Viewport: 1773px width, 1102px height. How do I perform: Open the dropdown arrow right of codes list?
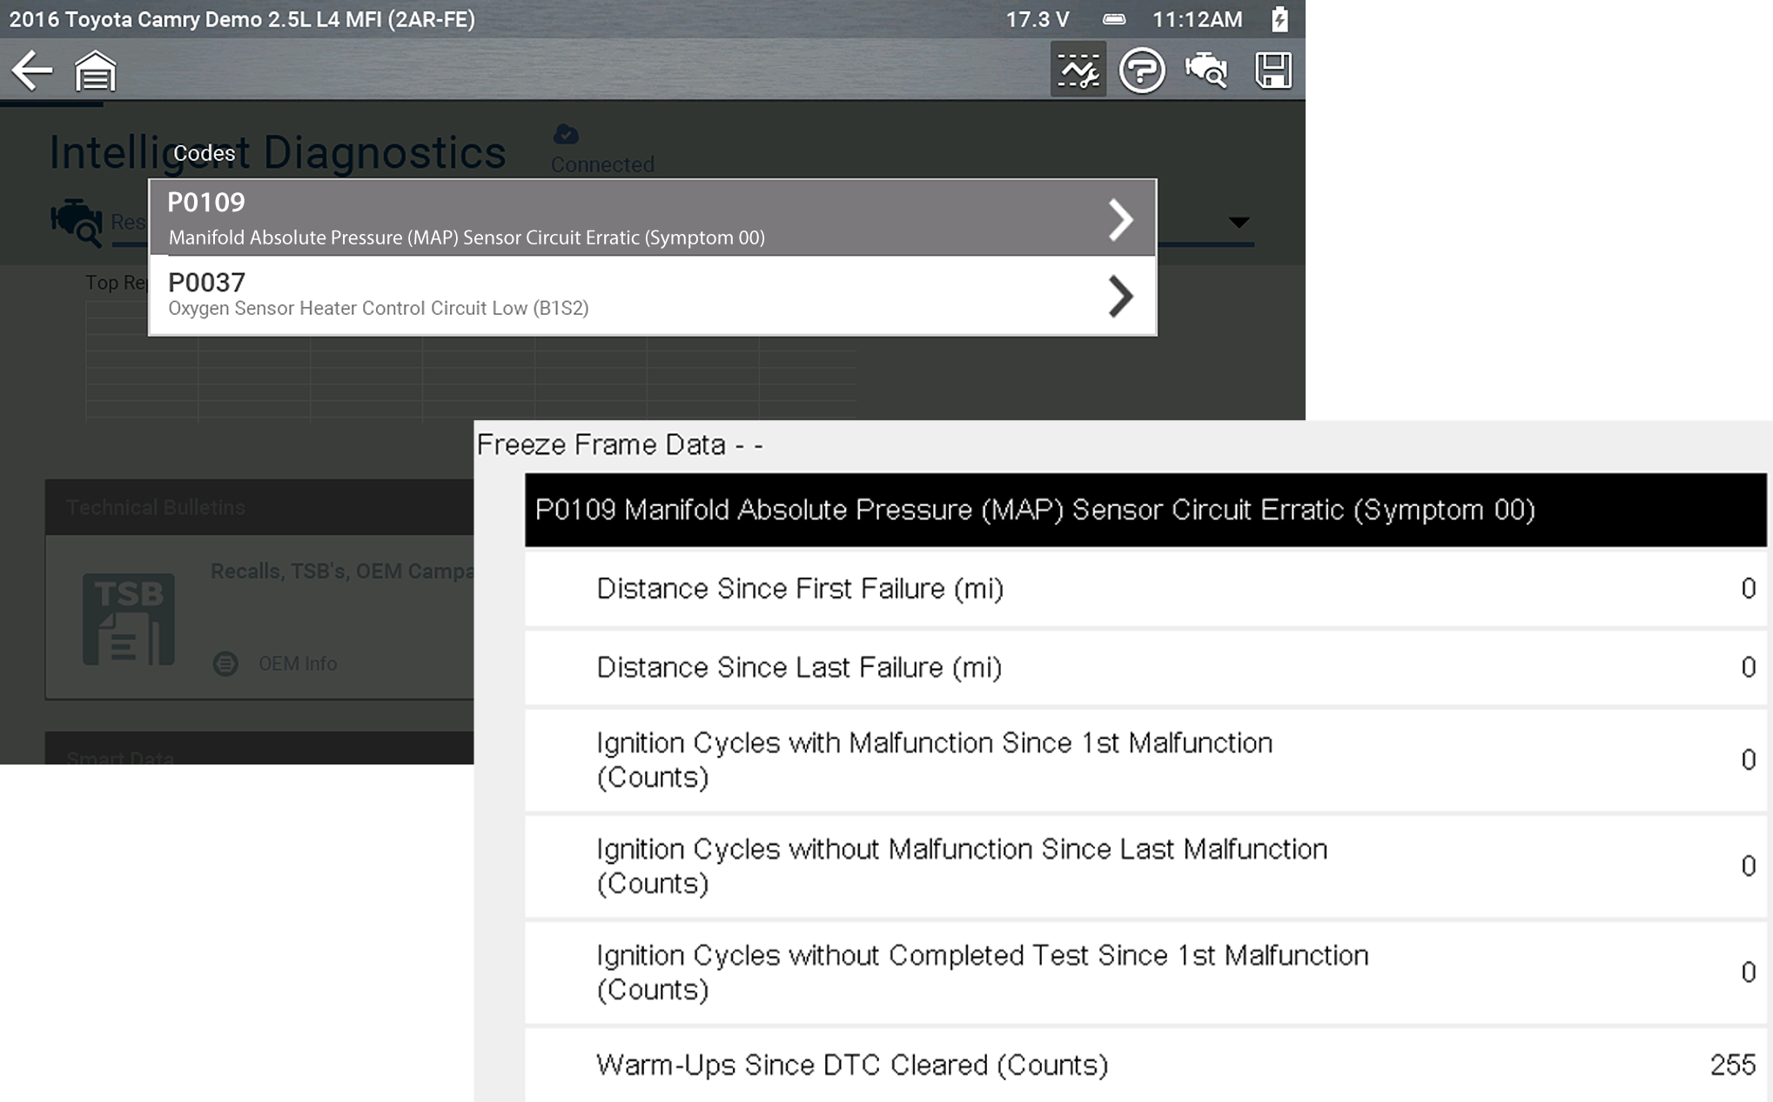1239,223
